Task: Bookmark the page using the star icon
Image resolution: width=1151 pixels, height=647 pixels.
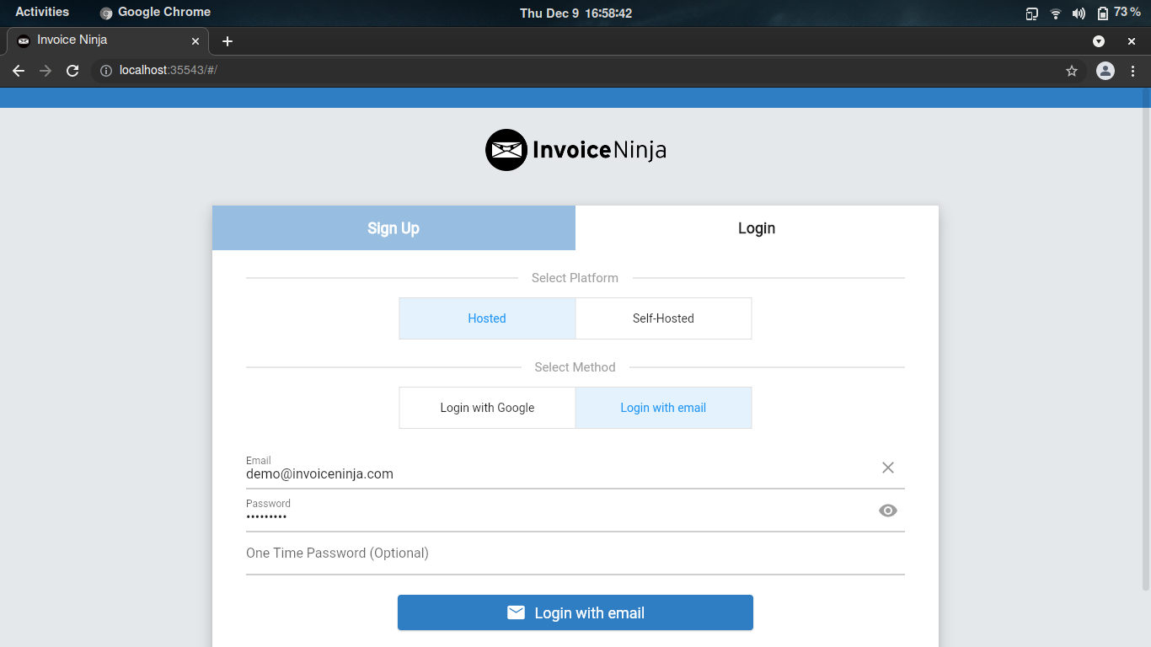Action: click(x=1071, y=71)
